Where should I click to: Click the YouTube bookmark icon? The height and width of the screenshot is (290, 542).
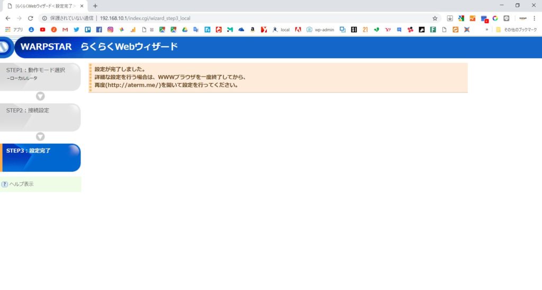click(x=42, y=30)
